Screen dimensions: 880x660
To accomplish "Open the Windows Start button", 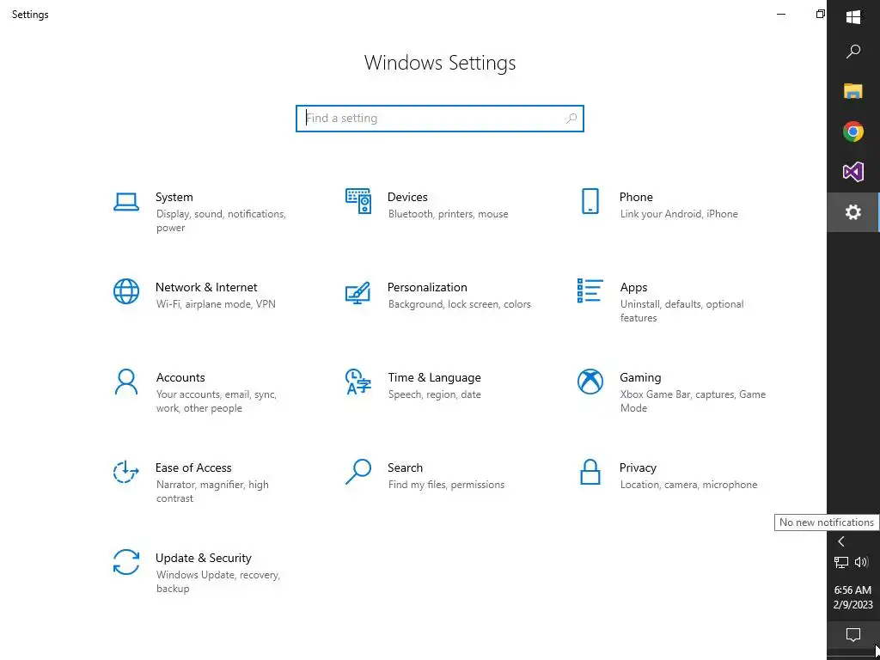I will 853,17.
